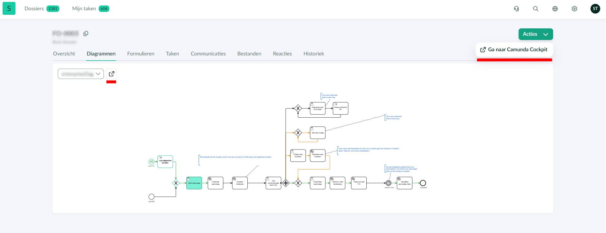Click the search magnifier icon
This screenshot has width=606, height=233.
pyautogui.click(x=536, y=9)
